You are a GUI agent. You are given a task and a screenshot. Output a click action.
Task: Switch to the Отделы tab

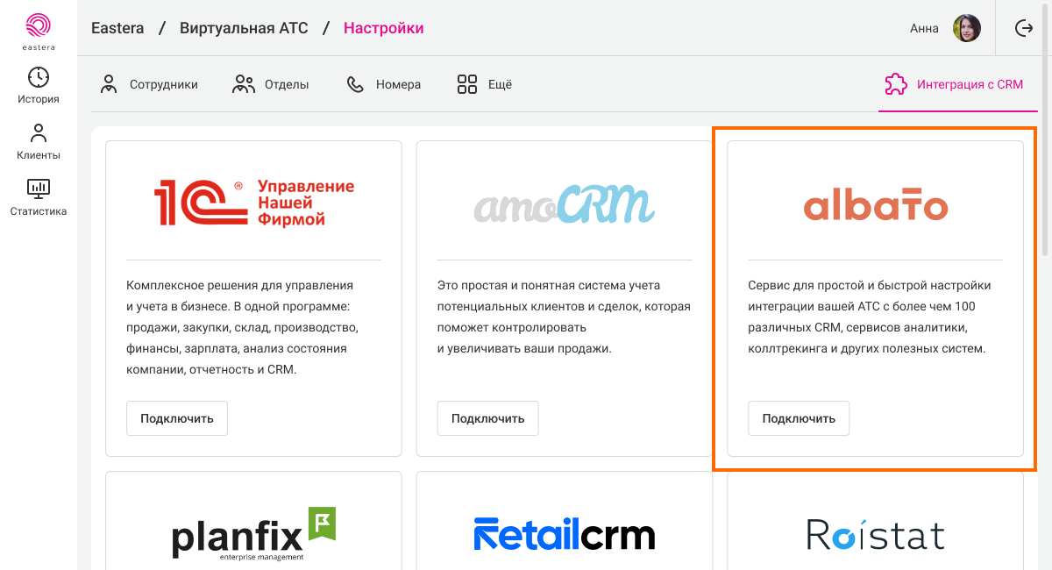(270, 85)
